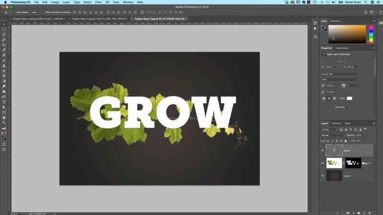Open the font size dropdown arrow
Screen dimensions: 383x215
(338, 86)
